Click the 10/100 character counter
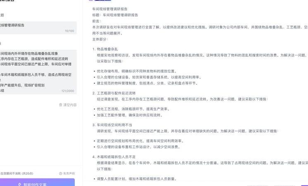Viewport: 308px width, 186px height. tap(69, 31)
